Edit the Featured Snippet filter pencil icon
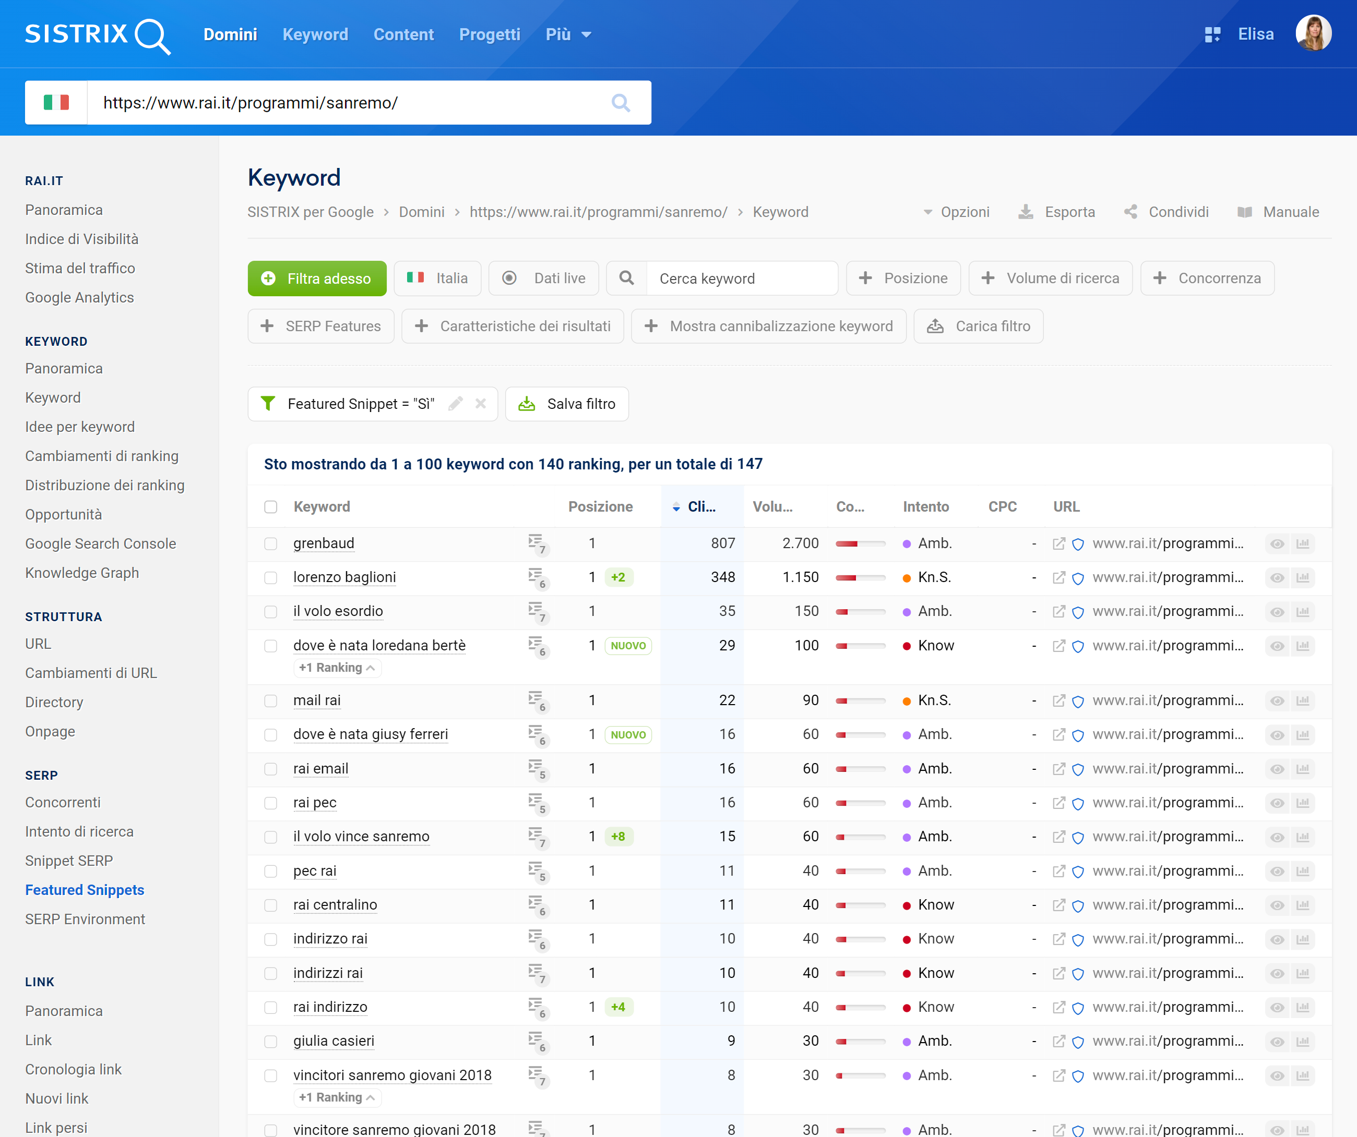Viewport: 1357px width, 1137px height. point(456,404)
